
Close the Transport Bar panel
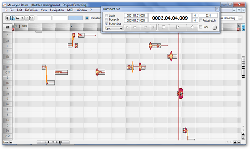click(217, 9)
